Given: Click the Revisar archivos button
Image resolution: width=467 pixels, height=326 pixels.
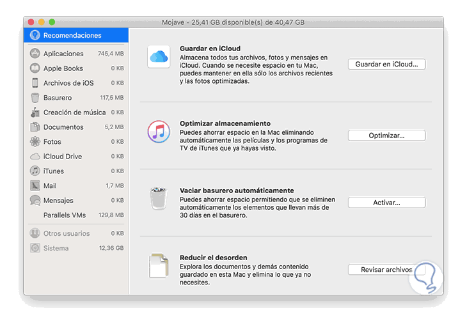Looking at the screenshot, I should point(386,270).
